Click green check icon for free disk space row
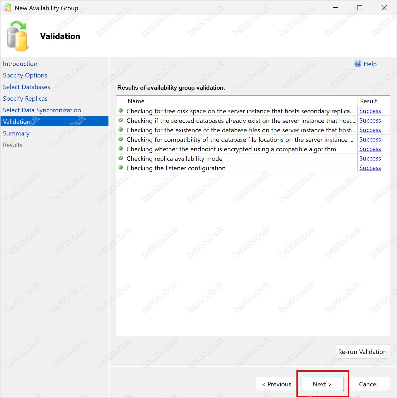 [x=121, y=111]
